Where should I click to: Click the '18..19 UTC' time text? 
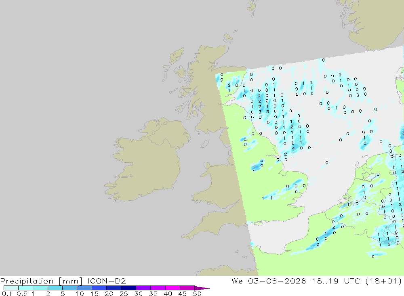coord(336,281)
